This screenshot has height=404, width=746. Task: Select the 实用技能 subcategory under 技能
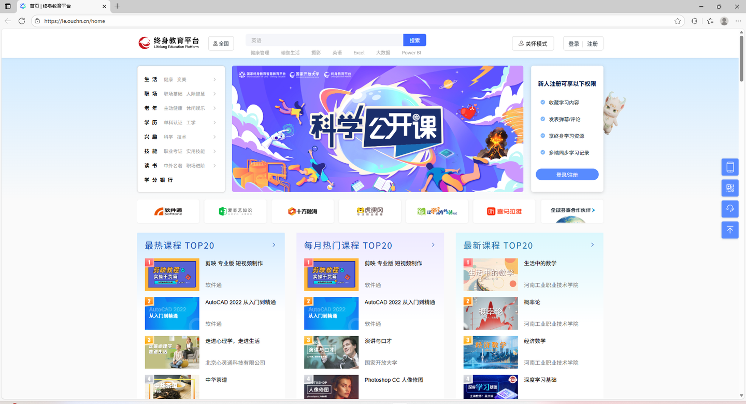click(x=196, y=152)
